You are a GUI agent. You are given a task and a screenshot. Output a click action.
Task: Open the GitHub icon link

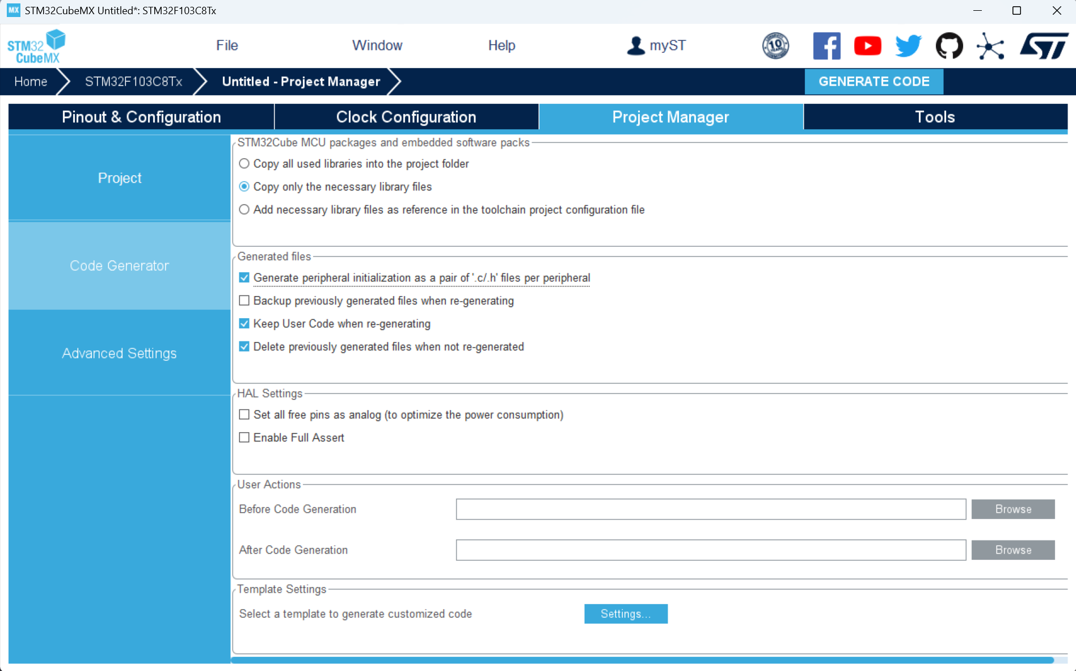point(949,45)
